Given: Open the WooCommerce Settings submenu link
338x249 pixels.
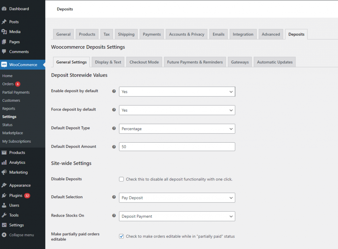Looking at the screenshot, I should pyautogui.click(x=9, y=117).
